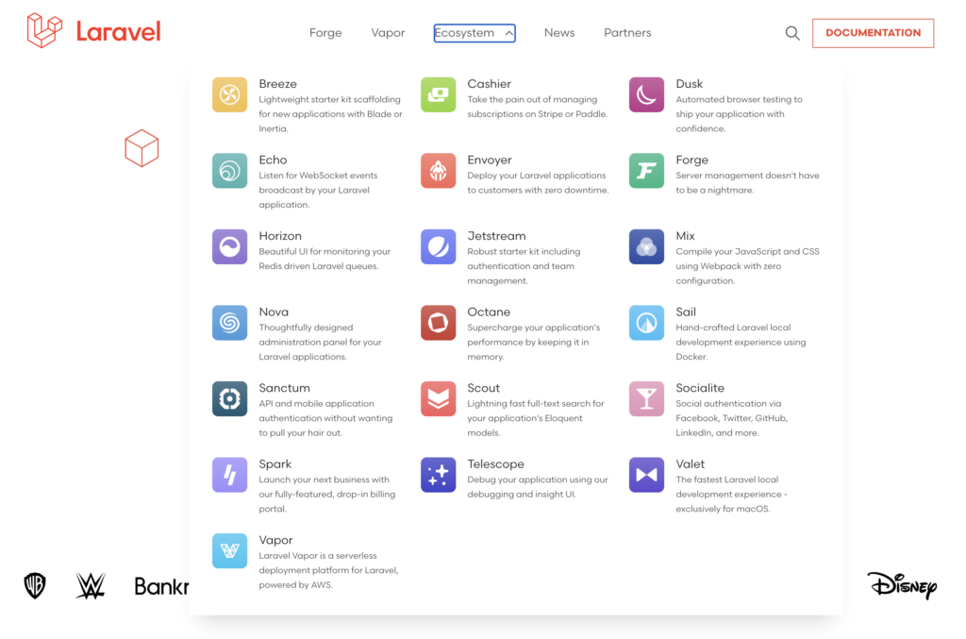The height and width of the screenshot is (639, 966).
Task: Open Telescope via its stars icon
Action: tap(438, 475)
